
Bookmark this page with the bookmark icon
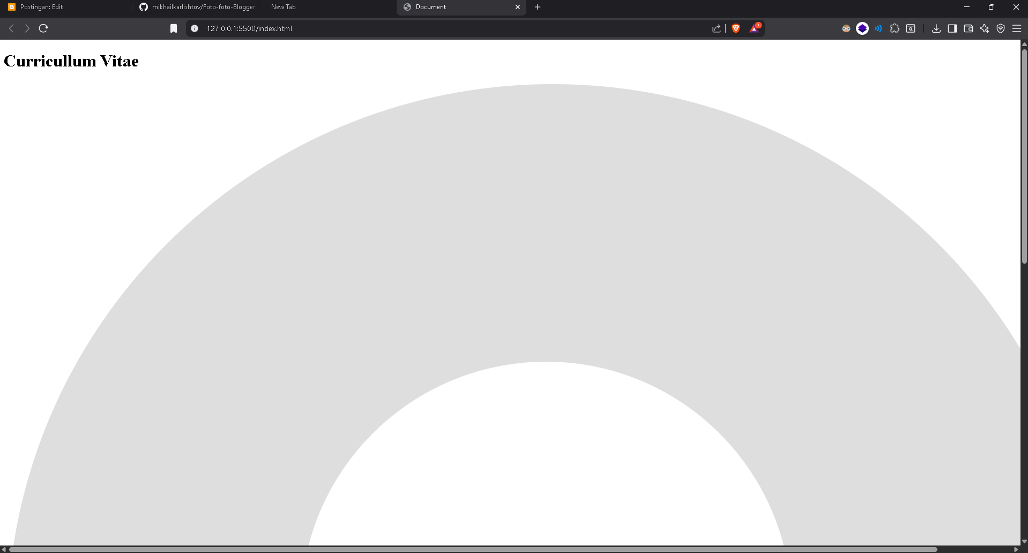174,28
